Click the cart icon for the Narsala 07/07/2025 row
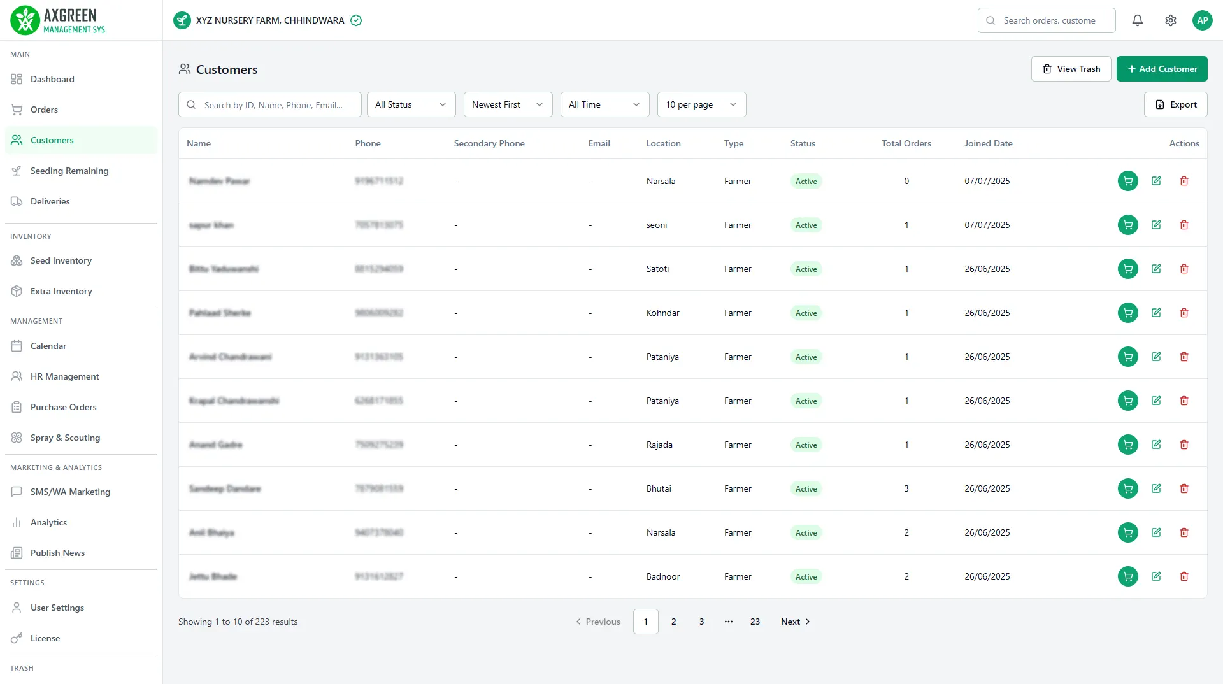The width and height of the screenshot is (1223, 684). tap(1127, 181)
